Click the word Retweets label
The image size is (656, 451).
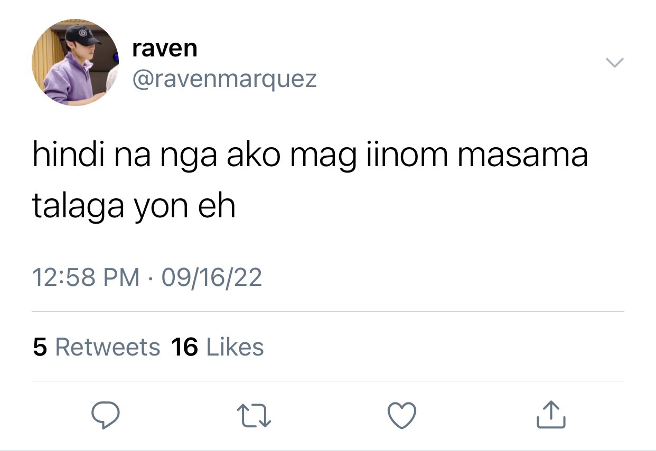coord(107,347)
